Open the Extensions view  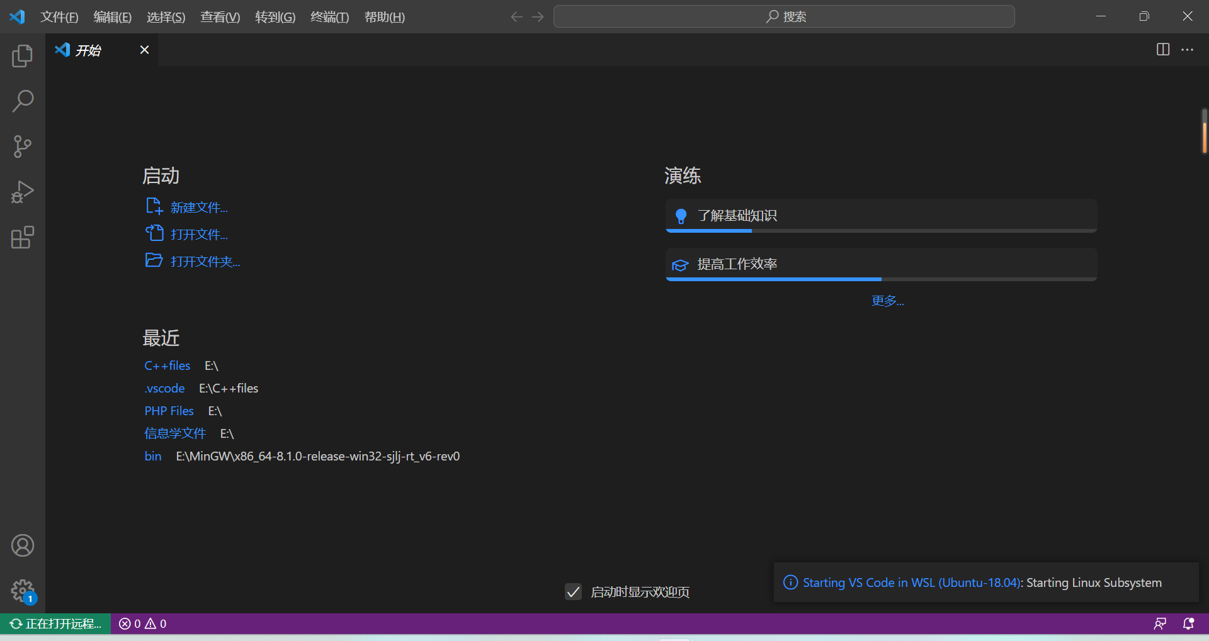pos(22,237)
